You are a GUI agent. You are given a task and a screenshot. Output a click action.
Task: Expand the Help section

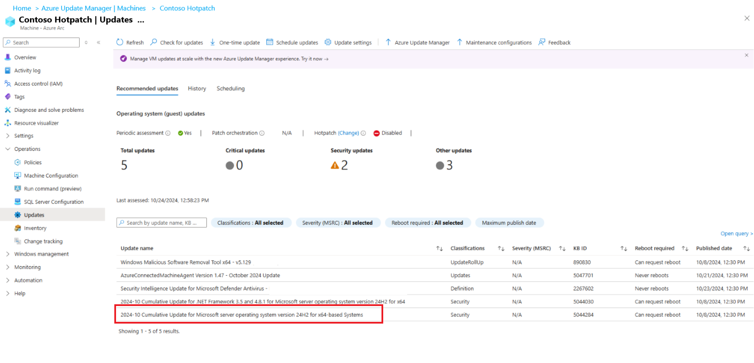click(x=8, y=294)
